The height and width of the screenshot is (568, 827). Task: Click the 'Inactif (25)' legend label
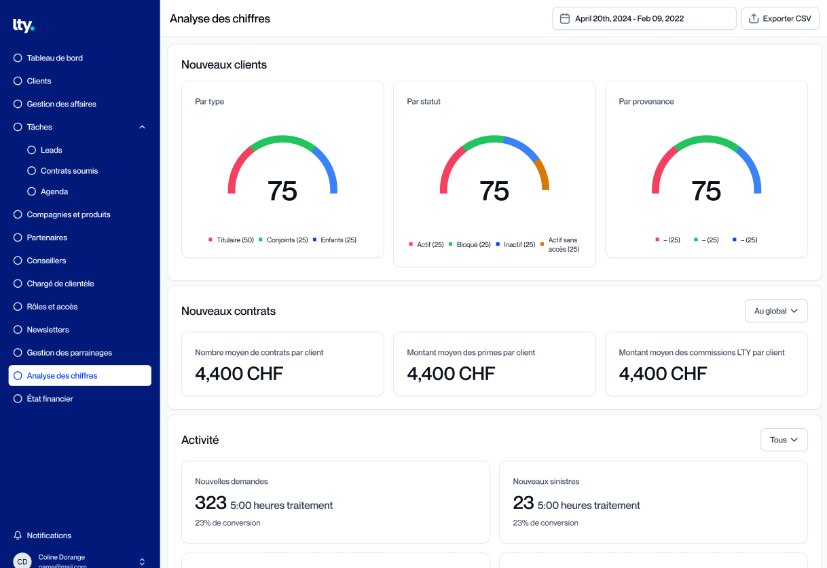coord(519,245)
